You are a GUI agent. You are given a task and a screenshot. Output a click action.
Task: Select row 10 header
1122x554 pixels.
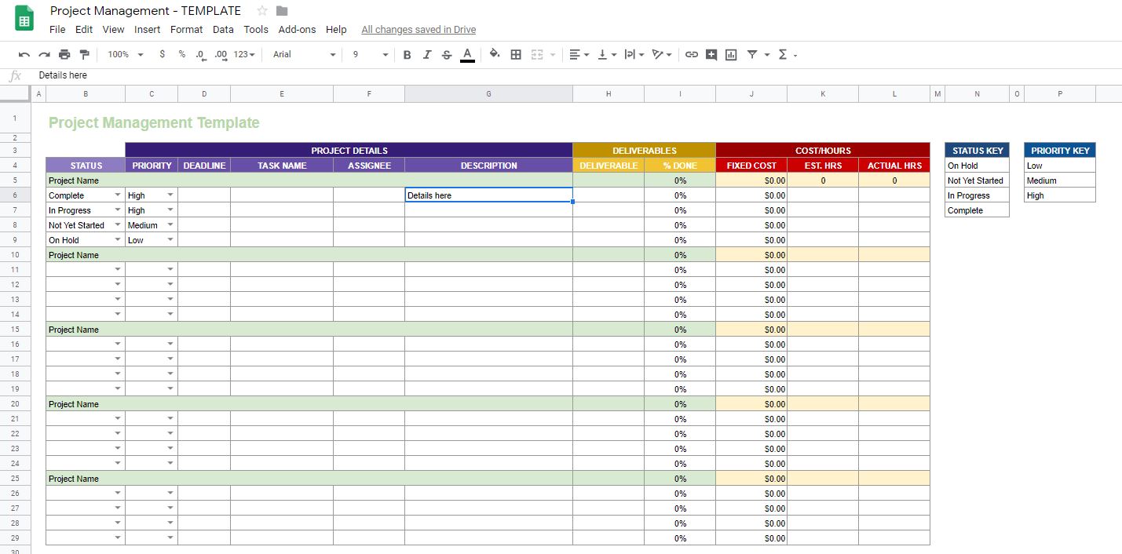[15, 255]
